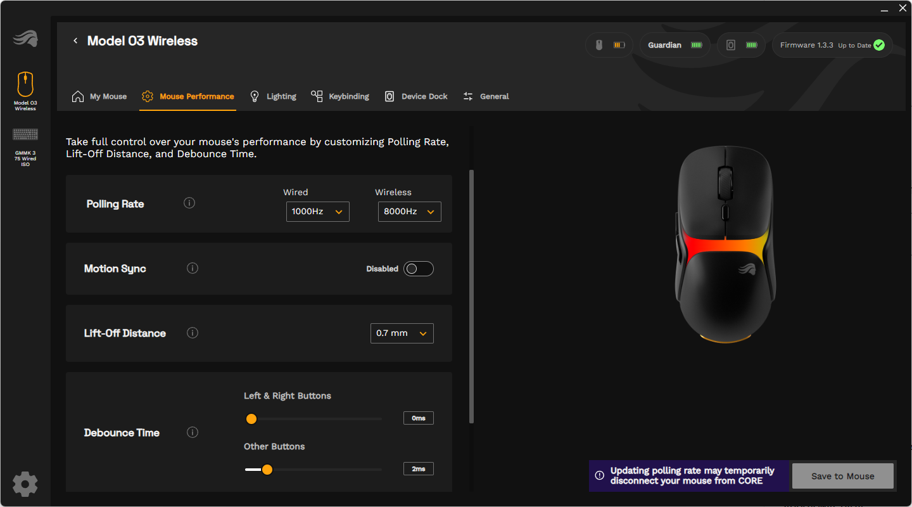This screenshot has width=912, height=507.
Task: Open the settings gear in the sidebar
Action: click(x=25, y=484)
